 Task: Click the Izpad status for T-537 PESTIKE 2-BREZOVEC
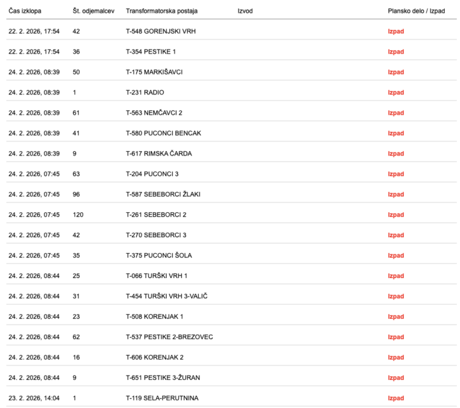pyautogui.click(x=396, y=337)
